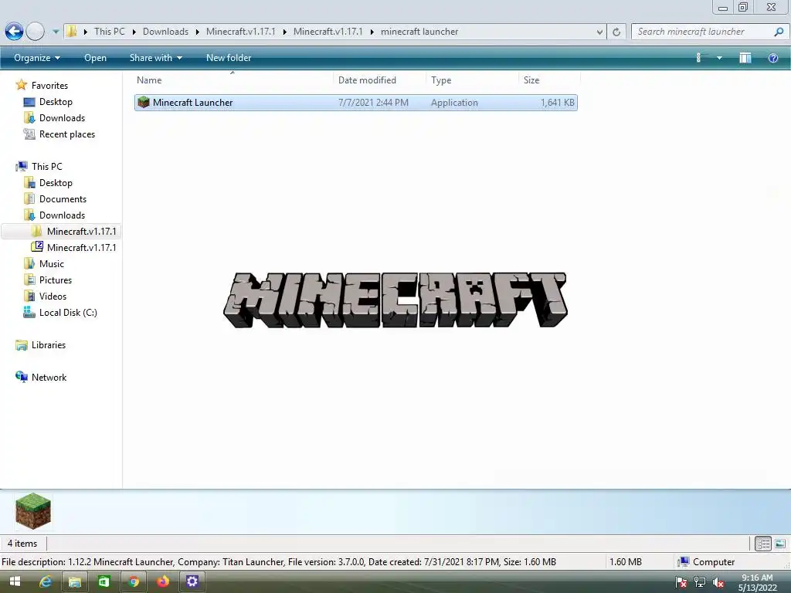Open the view options dropdown arrow
Image resolution: width=791 pixels, height=593 pixels.
coord(719,58)
